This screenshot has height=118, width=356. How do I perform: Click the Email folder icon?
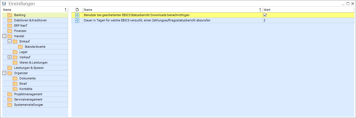15,84
